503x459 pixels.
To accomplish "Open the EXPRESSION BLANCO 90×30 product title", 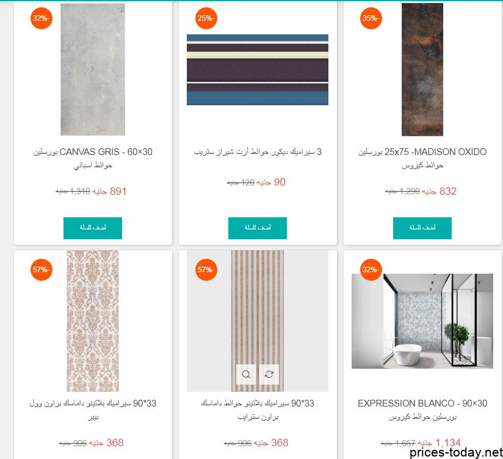I will [422, 410].
